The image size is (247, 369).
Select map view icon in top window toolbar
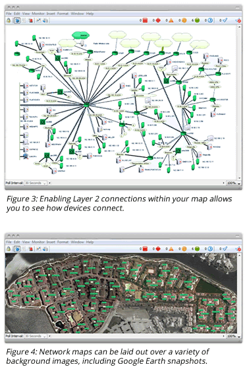coord(17,20)
